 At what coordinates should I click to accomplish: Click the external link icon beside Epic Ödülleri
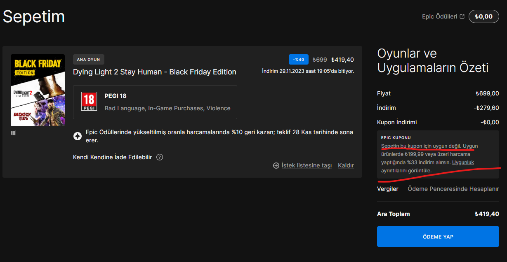pyautogui.click(x=462, y=16)
